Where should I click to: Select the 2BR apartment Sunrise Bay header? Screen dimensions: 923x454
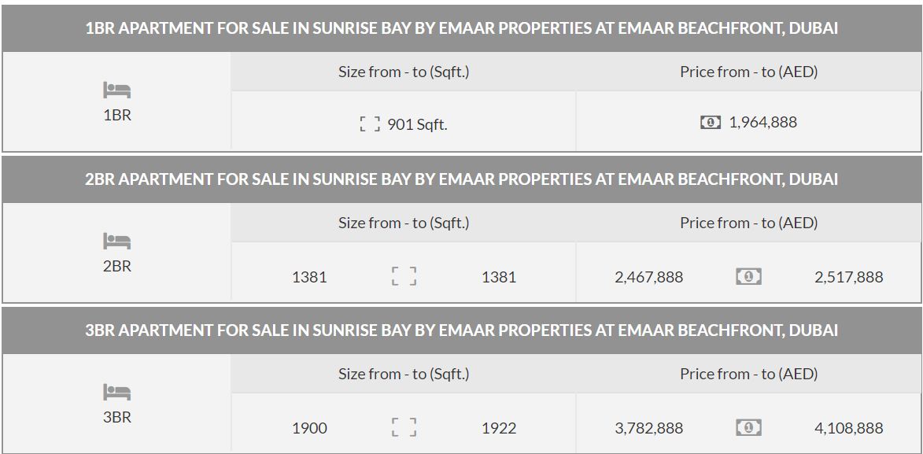tap(461, 179)
